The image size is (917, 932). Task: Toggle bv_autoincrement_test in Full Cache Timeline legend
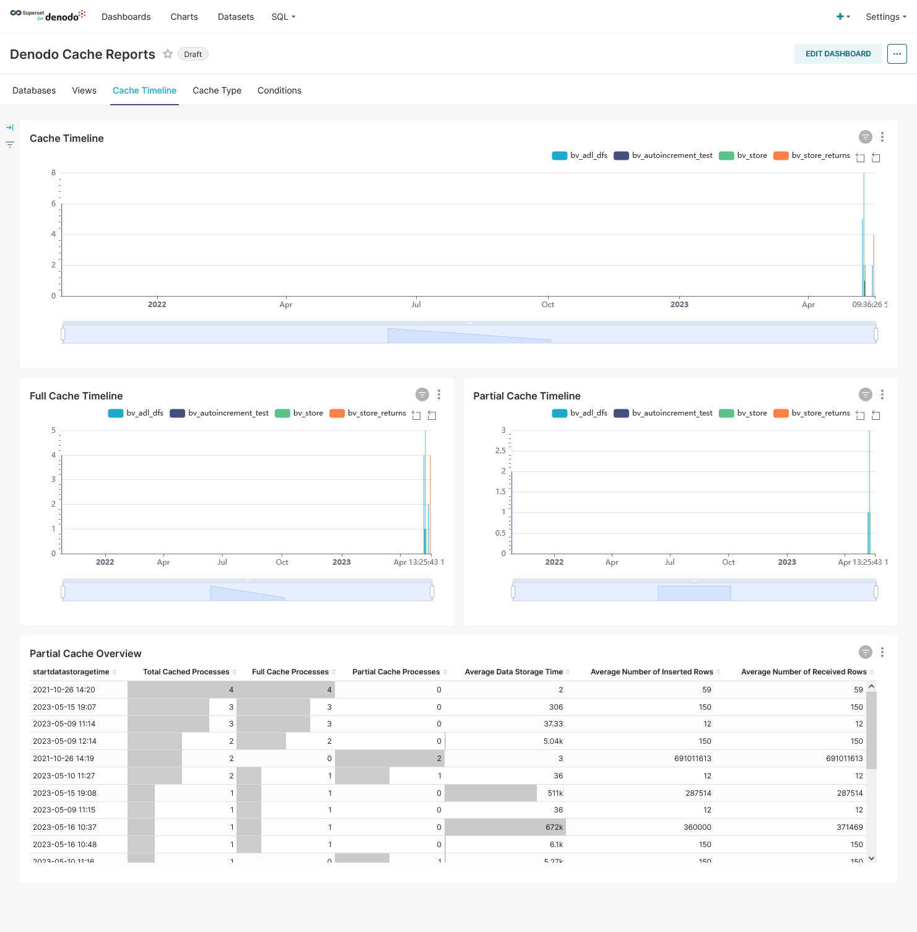219,413
